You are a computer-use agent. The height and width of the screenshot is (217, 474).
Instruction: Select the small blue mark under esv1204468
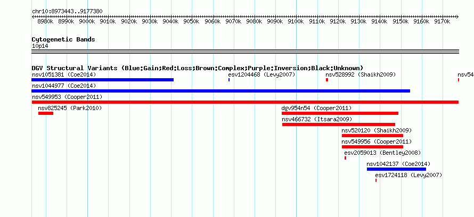(x=229, y=80)
